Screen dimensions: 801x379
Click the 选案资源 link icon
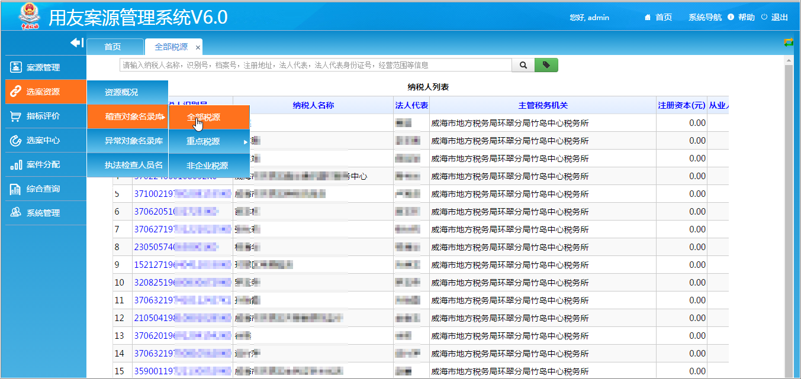15,92
